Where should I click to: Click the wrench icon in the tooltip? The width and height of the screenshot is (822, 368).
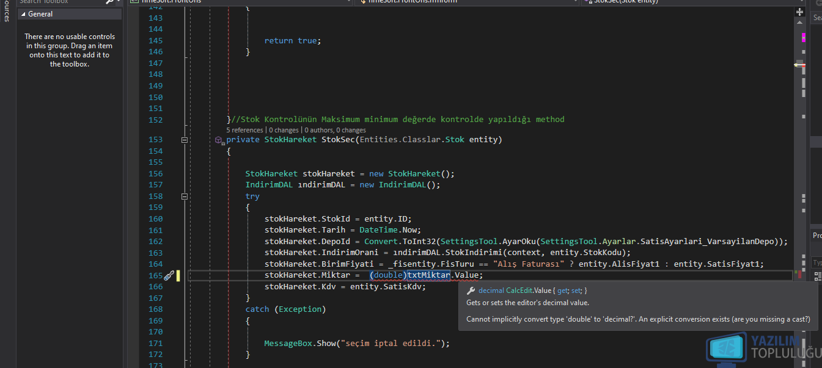pyautogui.click(x=471, y=291)
